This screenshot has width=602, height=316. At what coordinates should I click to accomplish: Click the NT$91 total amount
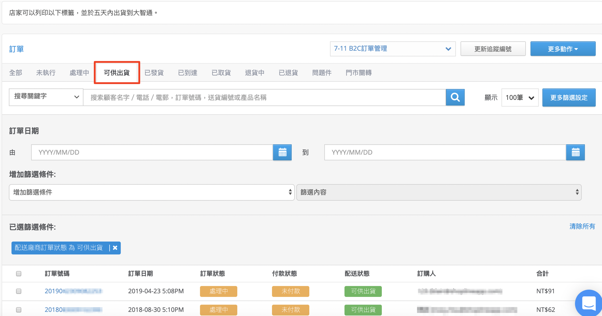[546, 291]
